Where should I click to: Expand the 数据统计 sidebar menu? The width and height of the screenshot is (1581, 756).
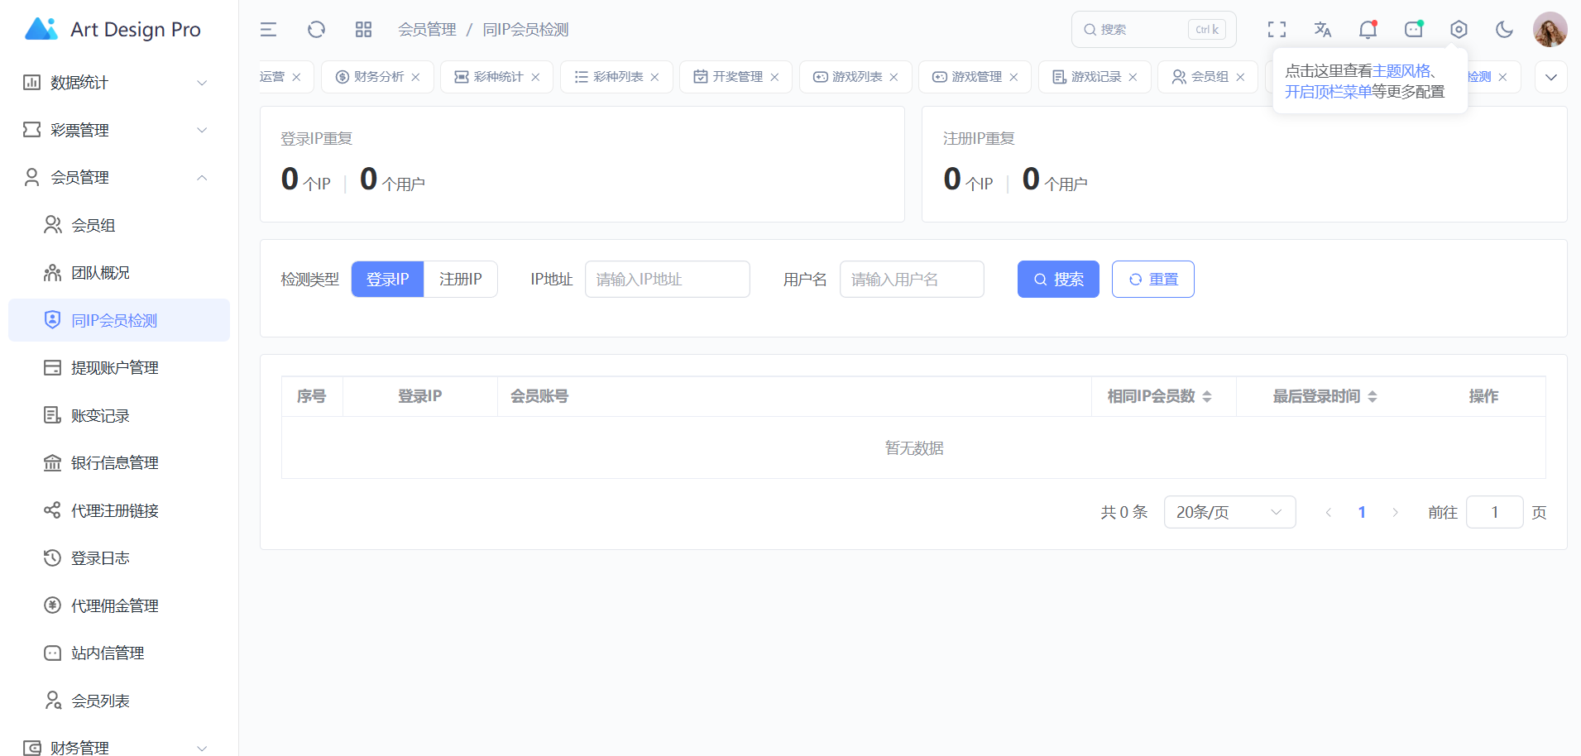coord(116,83)
